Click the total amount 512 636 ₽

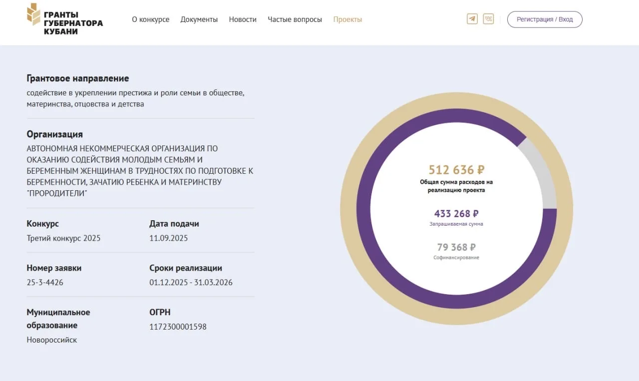456,170
